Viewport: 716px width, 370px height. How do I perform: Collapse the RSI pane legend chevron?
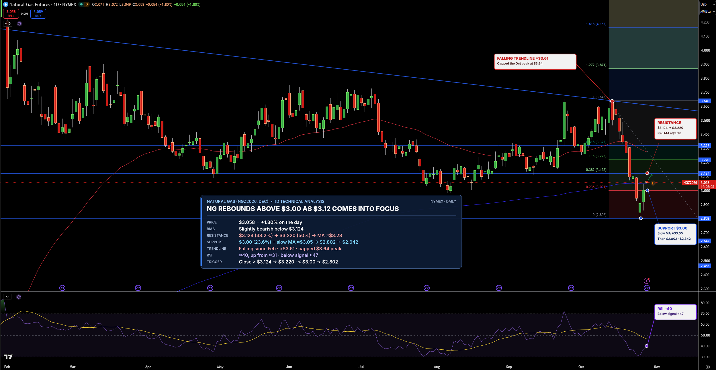pyautogui.click(x=7, y=297)
